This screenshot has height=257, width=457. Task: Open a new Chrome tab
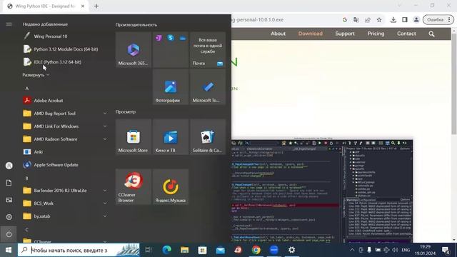(x=96, y=6)
